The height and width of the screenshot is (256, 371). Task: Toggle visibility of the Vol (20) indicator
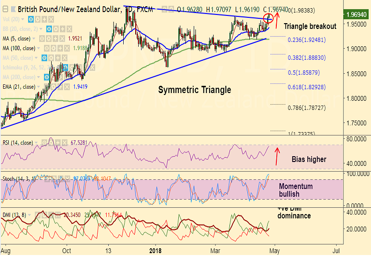(x=31, y=19)
